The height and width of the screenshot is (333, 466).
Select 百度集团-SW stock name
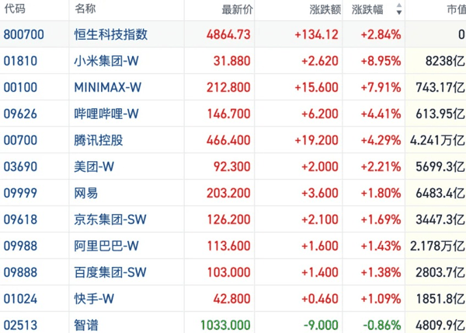click(110, 272)
